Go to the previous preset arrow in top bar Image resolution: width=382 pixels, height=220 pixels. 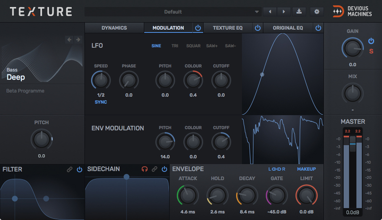click(270, 11)
